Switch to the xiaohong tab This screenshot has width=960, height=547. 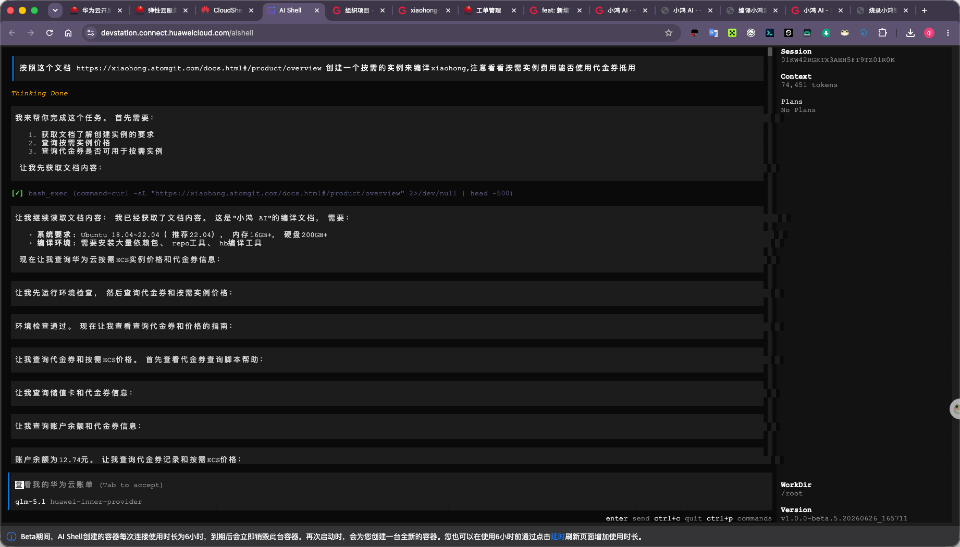[x=423, y=10]
